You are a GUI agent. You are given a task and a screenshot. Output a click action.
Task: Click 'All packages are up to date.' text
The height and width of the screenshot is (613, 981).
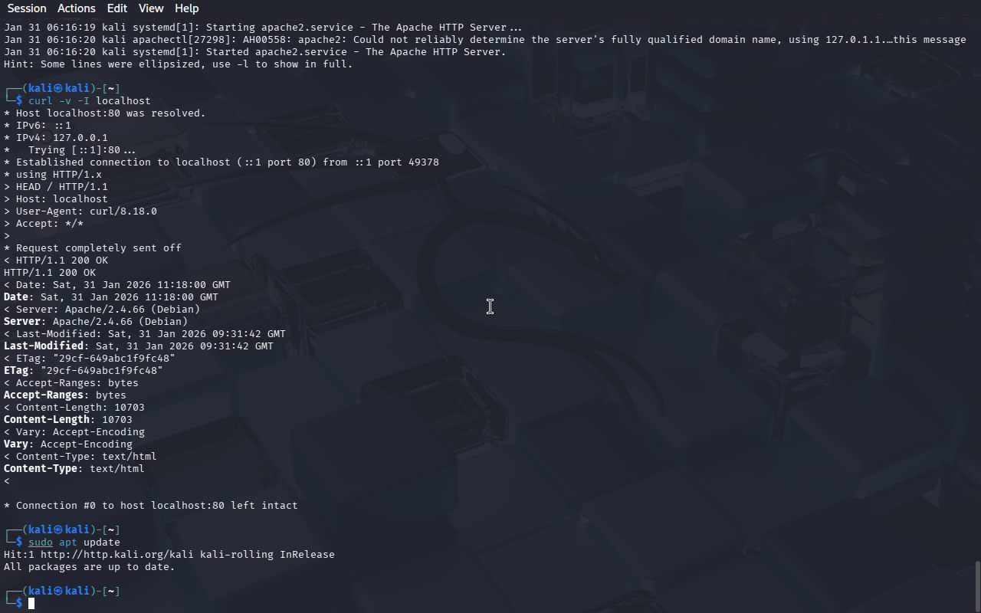[90, 566]
